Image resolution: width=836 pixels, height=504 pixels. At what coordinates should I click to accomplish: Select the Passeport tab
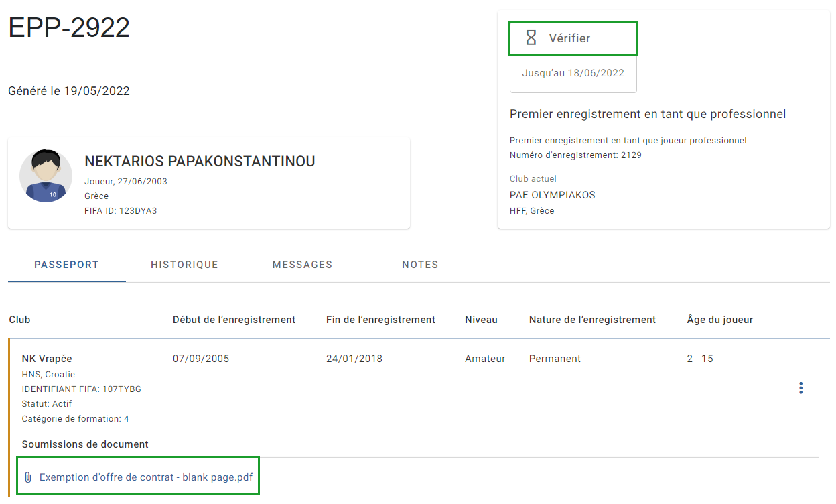[66, 265]
